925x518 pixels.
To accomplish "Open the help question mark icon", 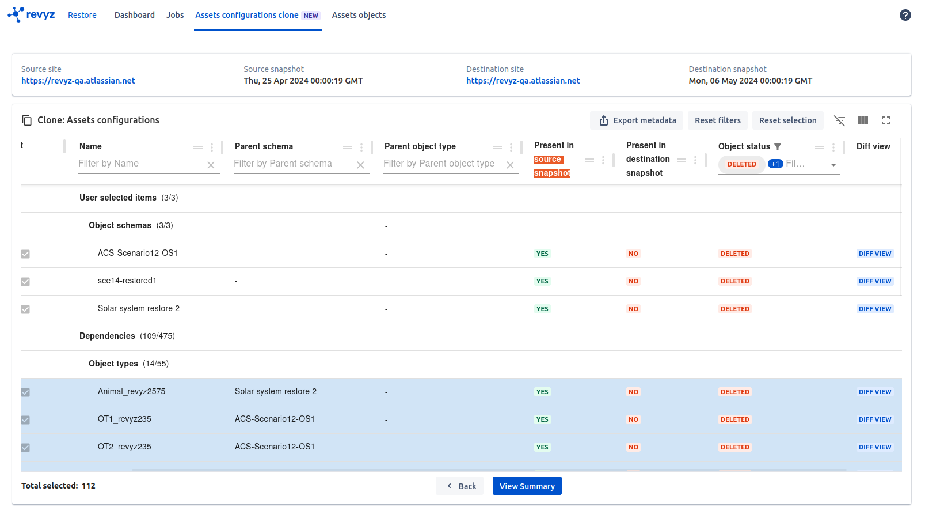I will tap(905, 15).
